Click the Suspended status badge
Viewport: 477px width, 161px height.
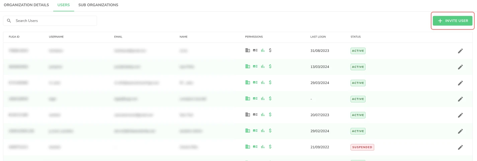click(362, 147)
